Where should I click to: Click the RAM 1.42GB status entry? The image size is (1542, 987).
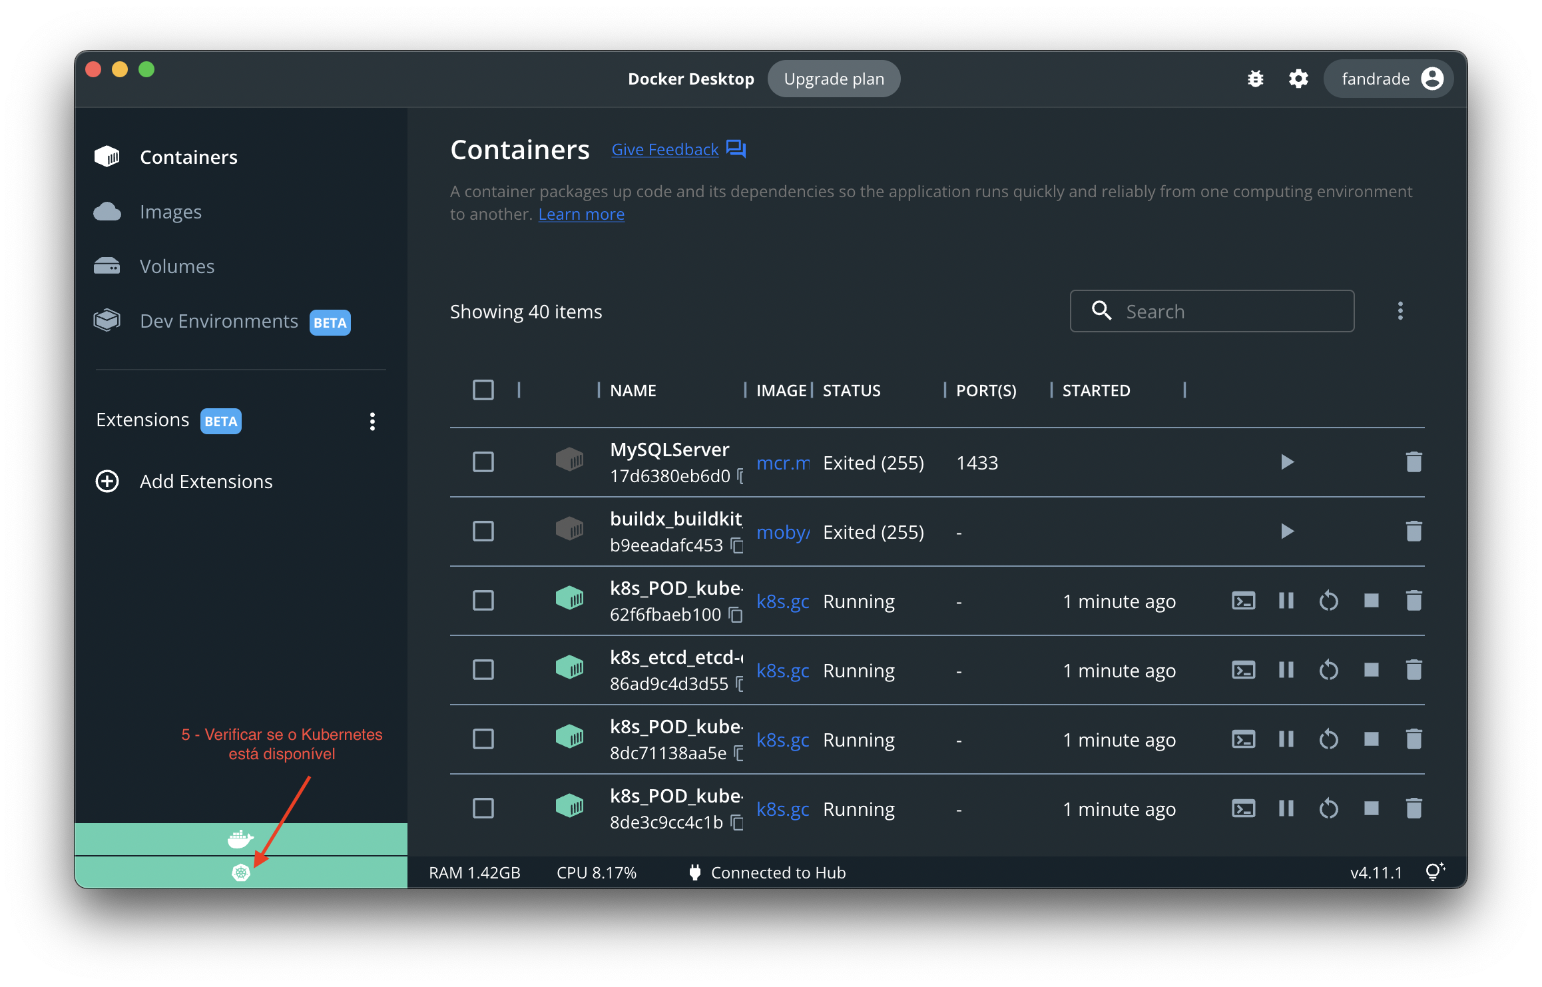pyautogui.click(x=474, y=872)
